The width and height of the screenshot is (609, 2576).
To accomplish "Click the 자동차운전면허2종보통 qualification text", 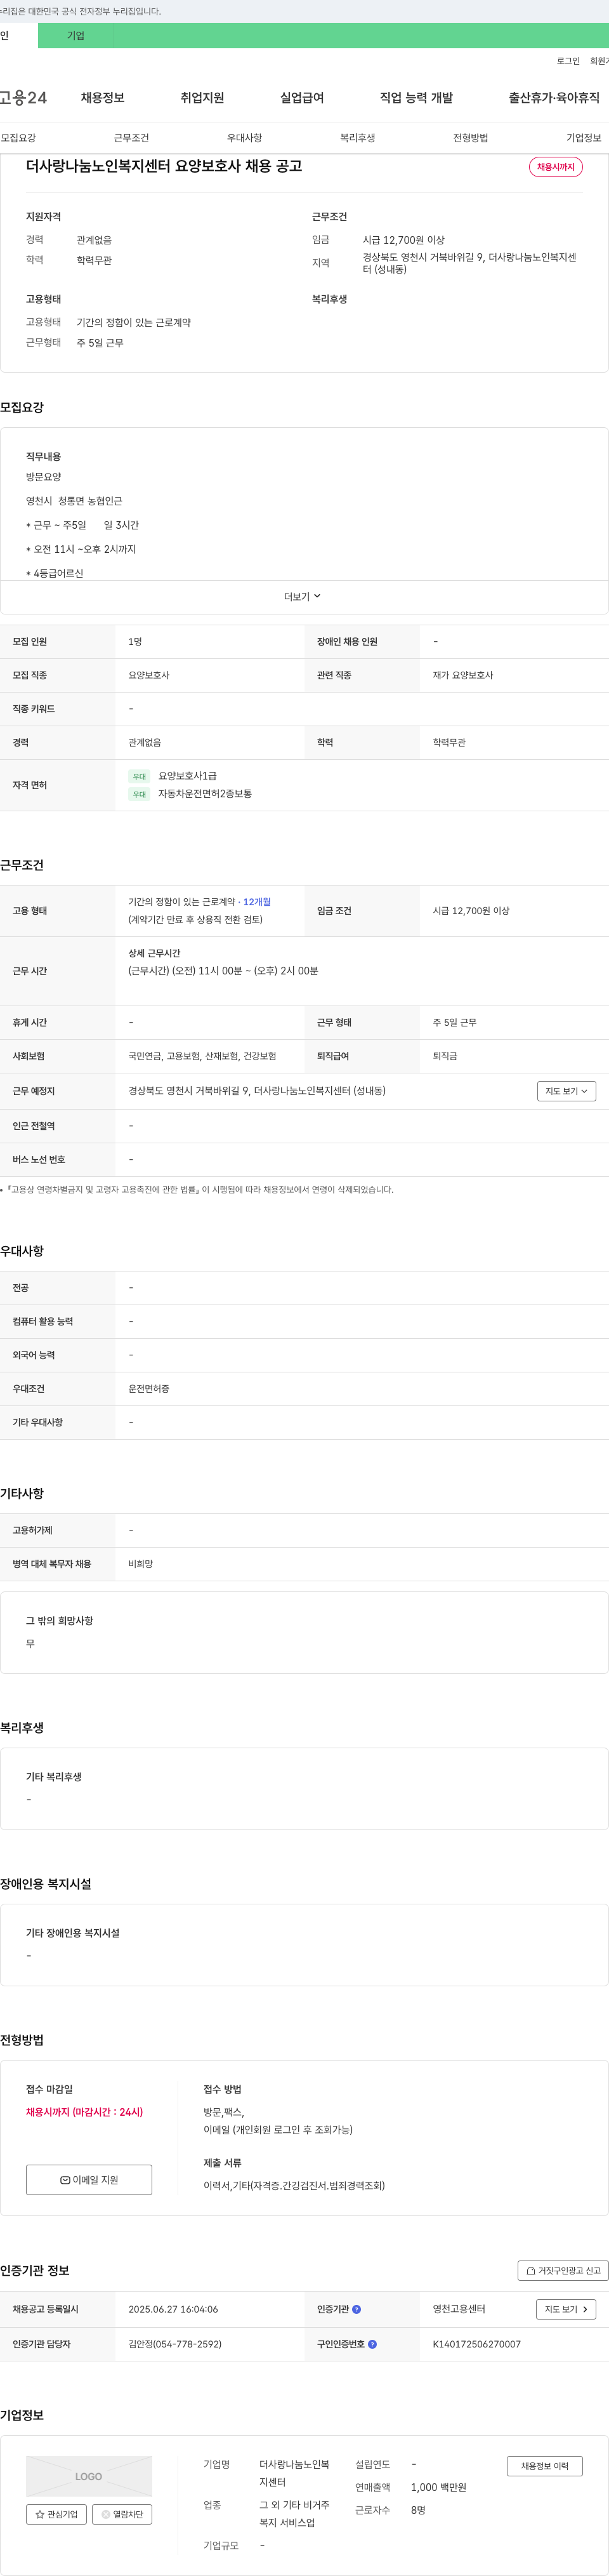I will [x=205, y=794].
